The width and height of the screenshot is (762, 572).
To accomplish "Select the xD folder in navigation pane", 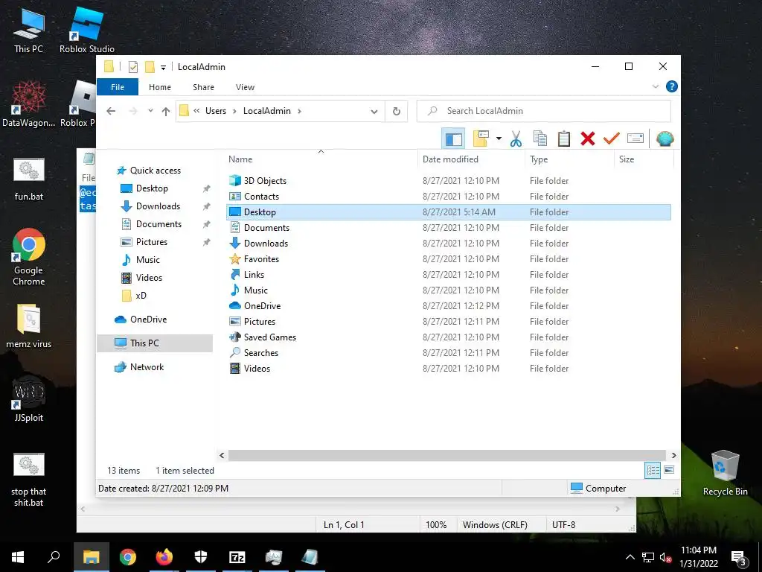I will coord(141,295).
